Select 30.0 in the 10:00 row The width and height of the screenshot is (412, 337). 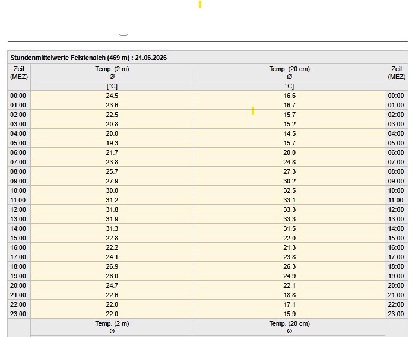click(112, 190)
